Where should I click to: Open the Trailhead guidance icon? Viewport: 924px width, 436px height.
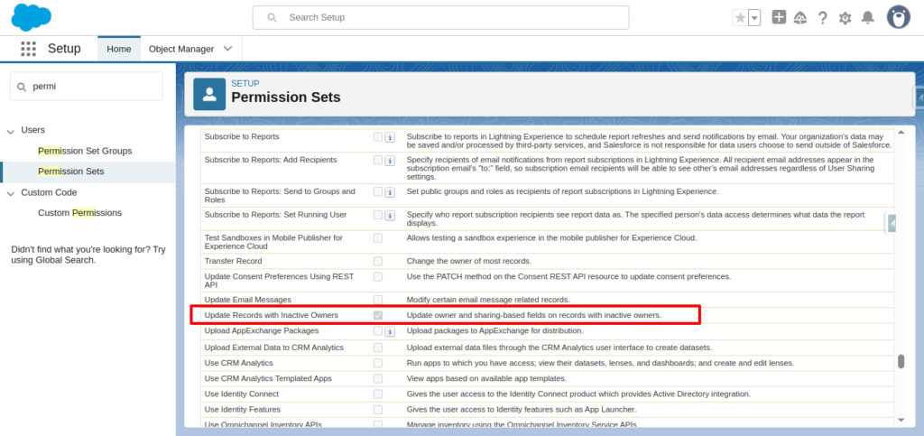[x=800, y=18]
